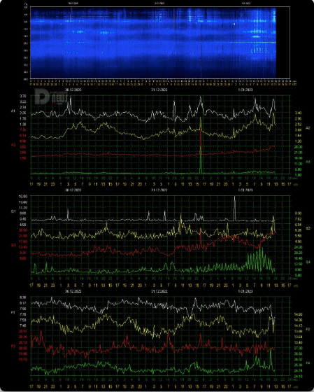The height and width of the screenshot is (392, 314).
Task: Click the green 24.74 value on F4 axis
Action: pyautogui.click(x=298, y=370)
